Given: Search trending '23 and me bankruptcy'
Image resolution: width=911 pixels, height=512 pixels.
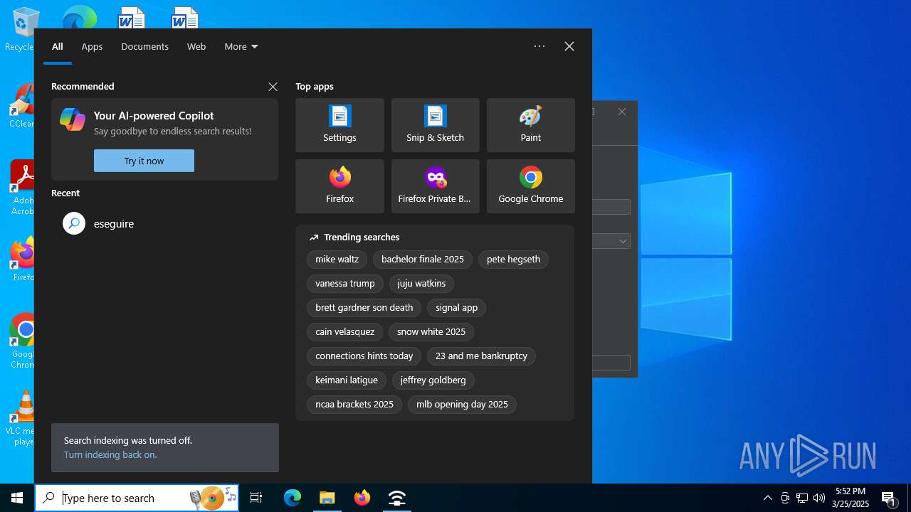Looking at the screenshot, I should click(x=481, y=356).
